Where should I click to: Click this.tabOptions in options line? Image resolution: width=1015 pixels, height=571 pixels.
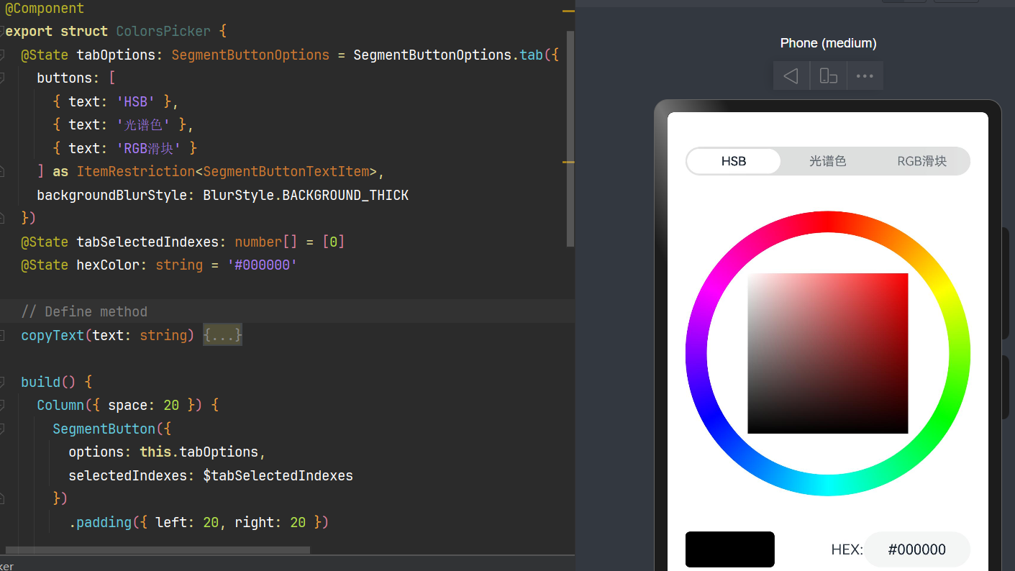point(199,452)
